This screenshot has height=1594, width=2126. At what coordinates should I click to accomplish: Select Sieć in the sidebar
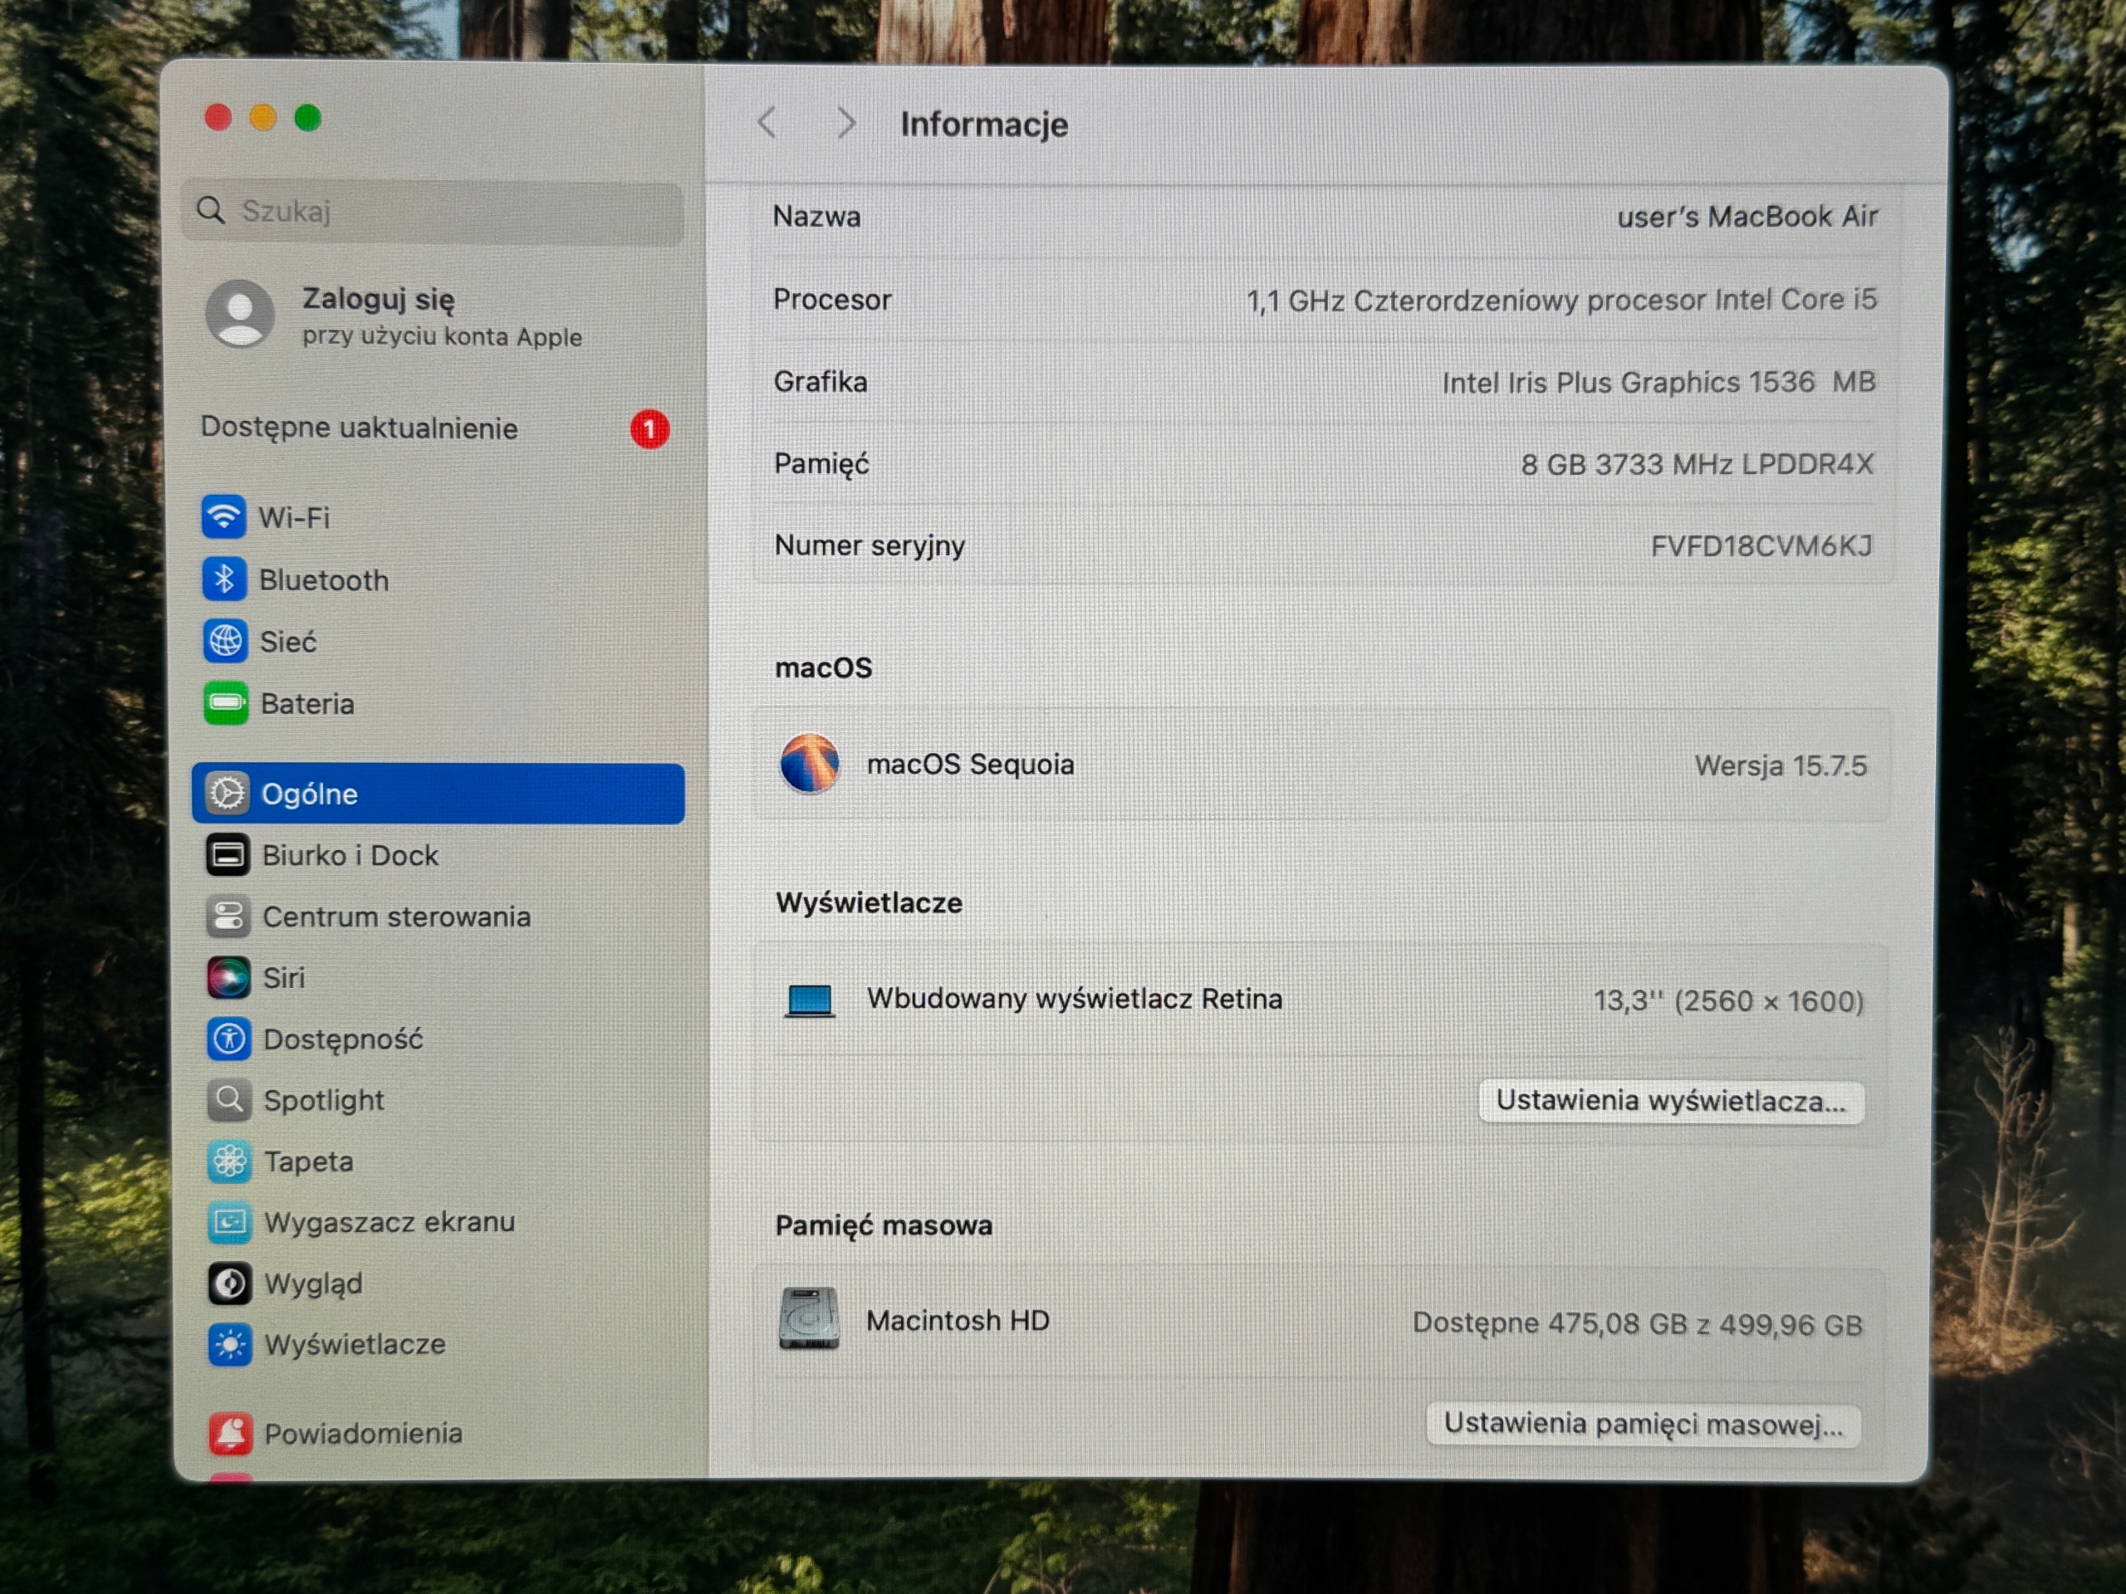click(438, 641)
